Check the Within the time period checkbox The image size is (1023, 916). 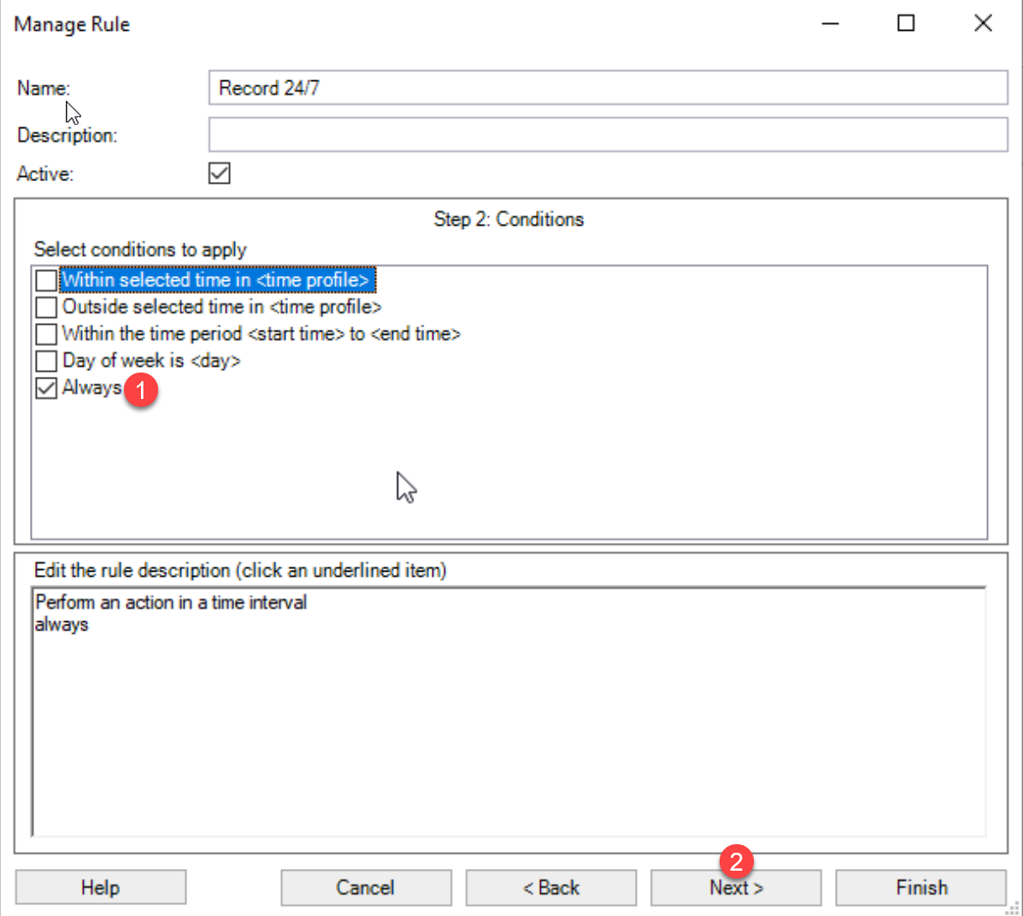coord(46,334)
